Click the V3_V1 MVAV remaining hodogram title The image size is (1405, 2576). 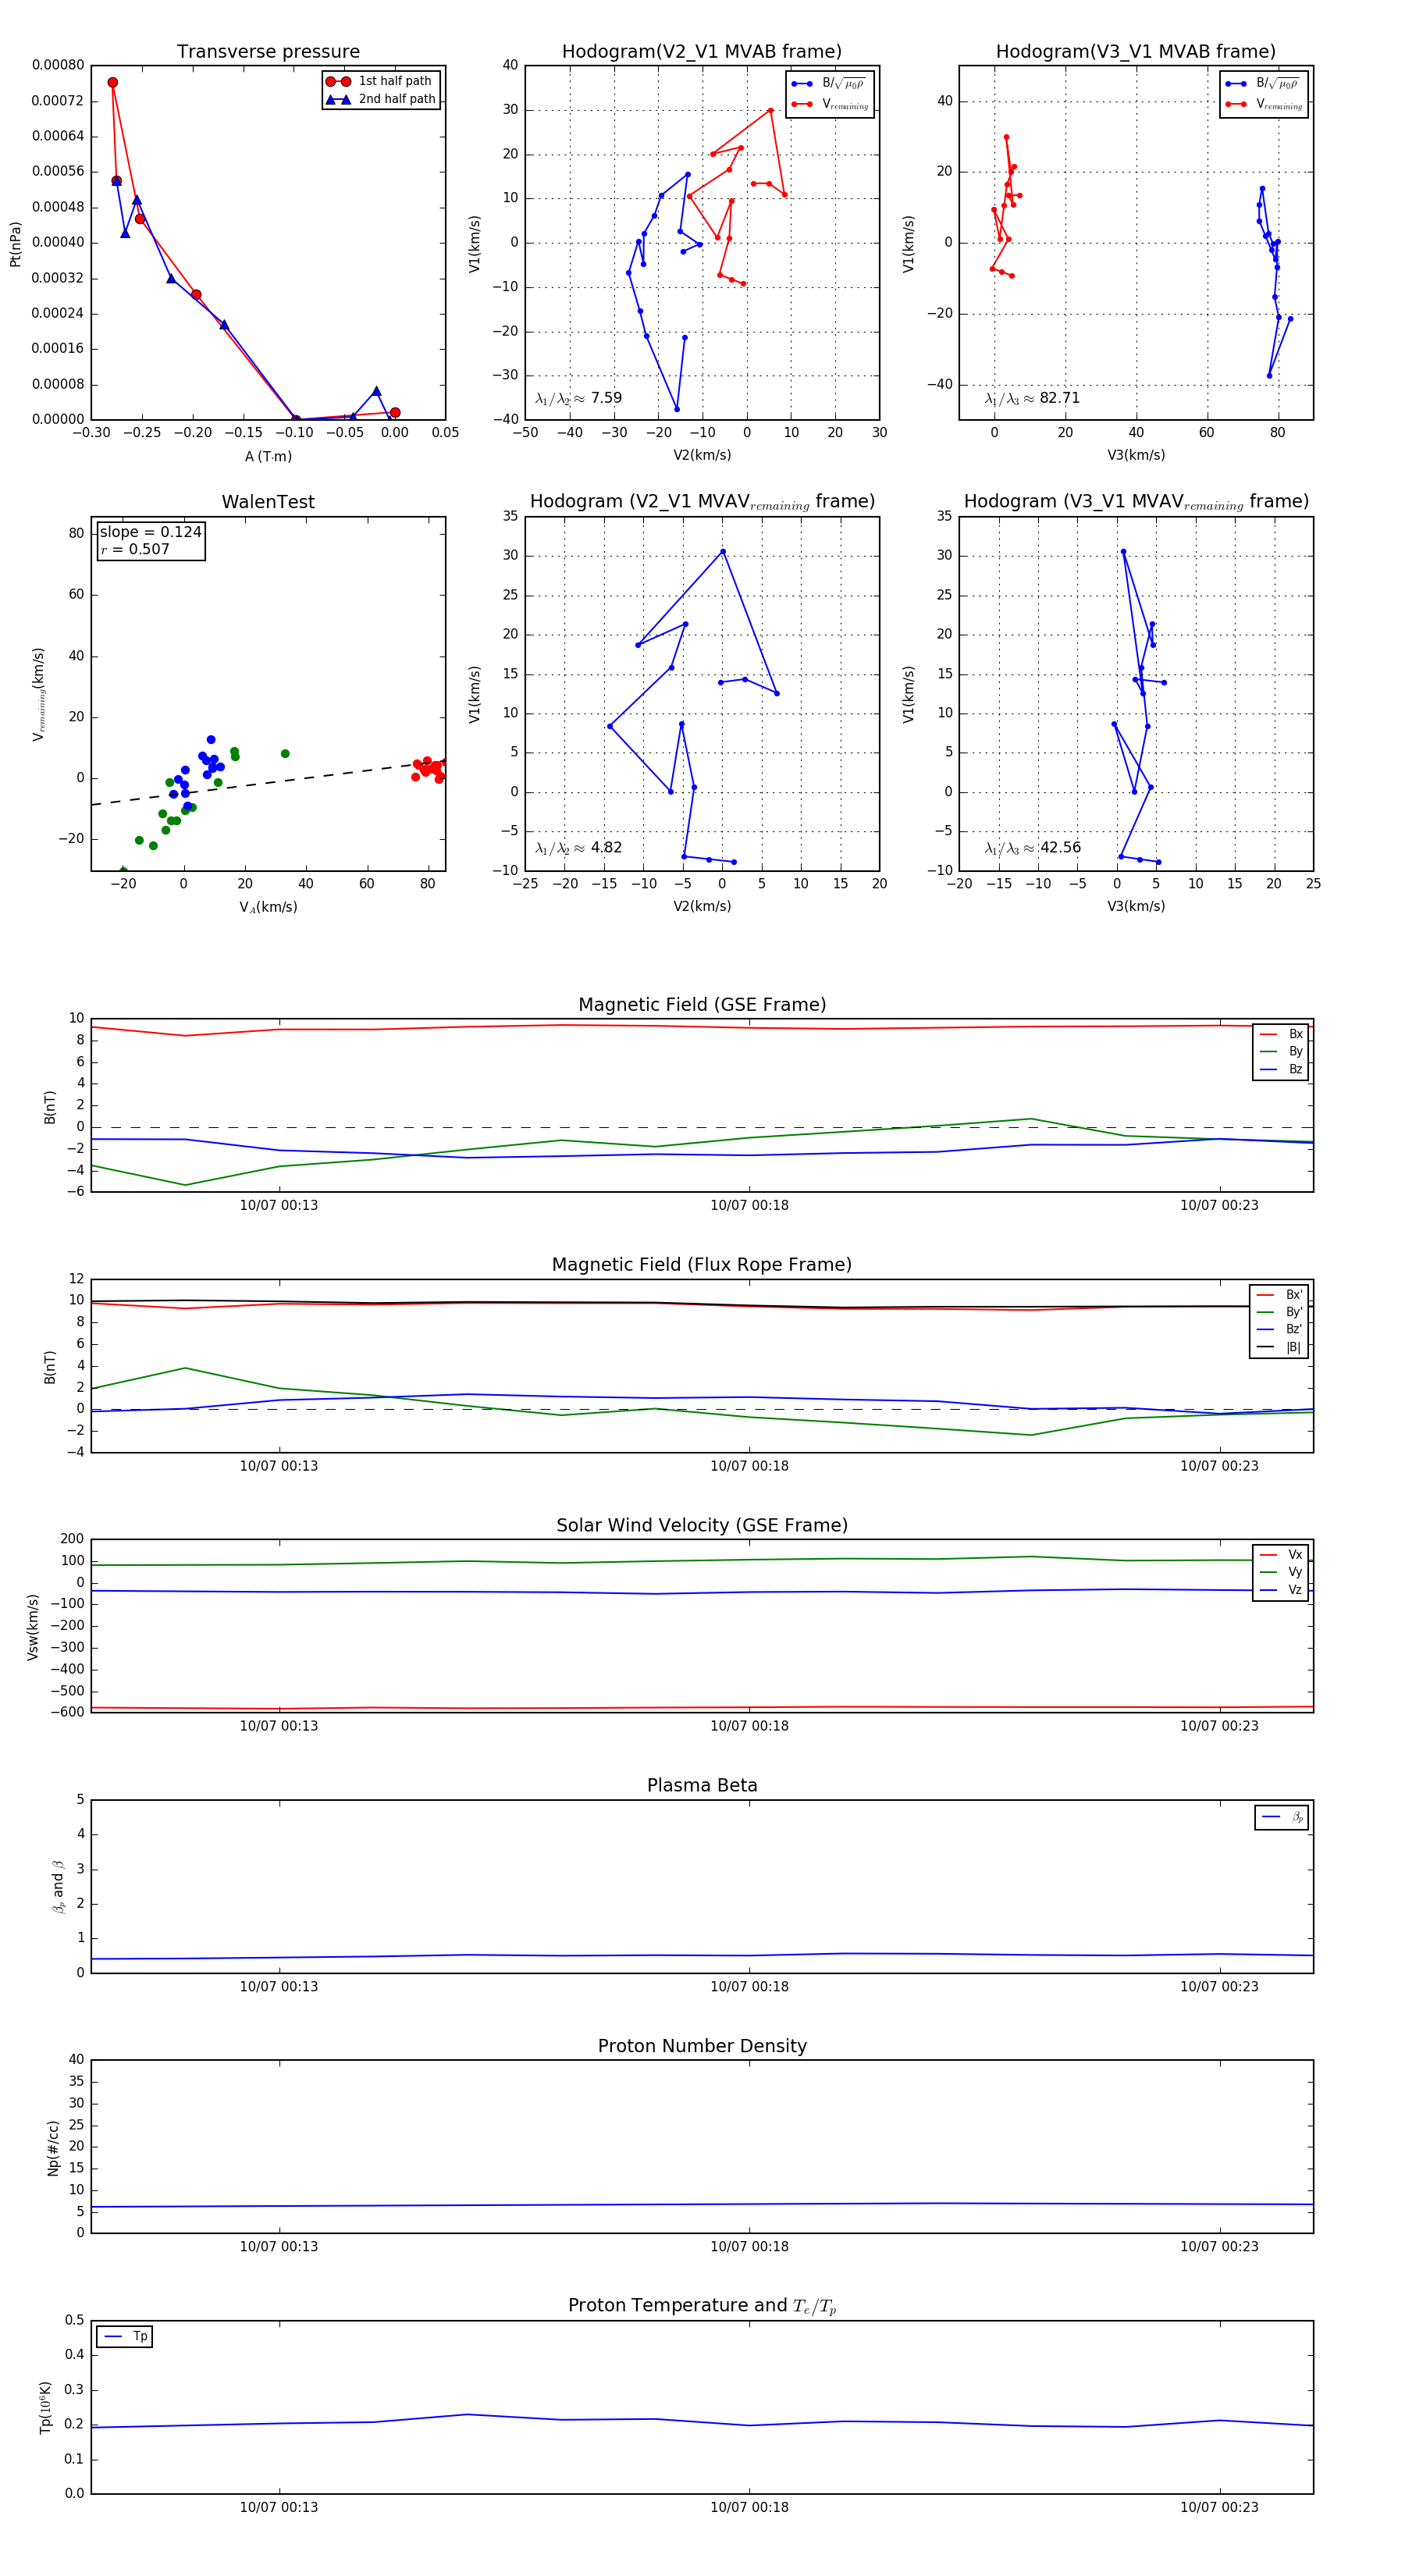(x=1136, y=502)
